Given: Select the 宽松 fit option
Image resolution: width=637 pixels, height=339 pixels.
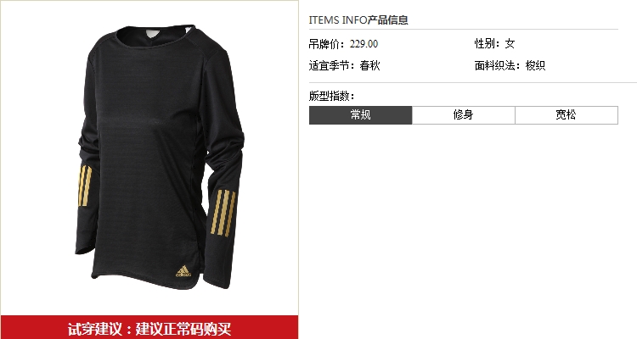Looking at the screenshot, I should click(x=567, y=115).
